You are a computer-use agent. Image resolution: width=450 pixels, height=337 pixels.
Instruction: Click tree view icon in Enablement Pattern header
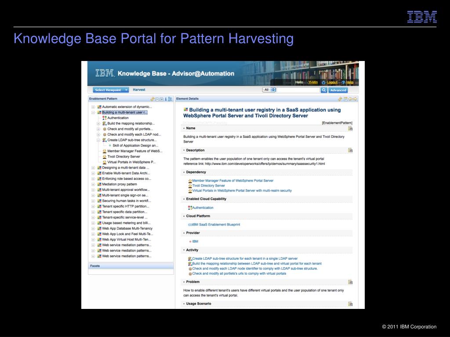(x=170, y=99)
